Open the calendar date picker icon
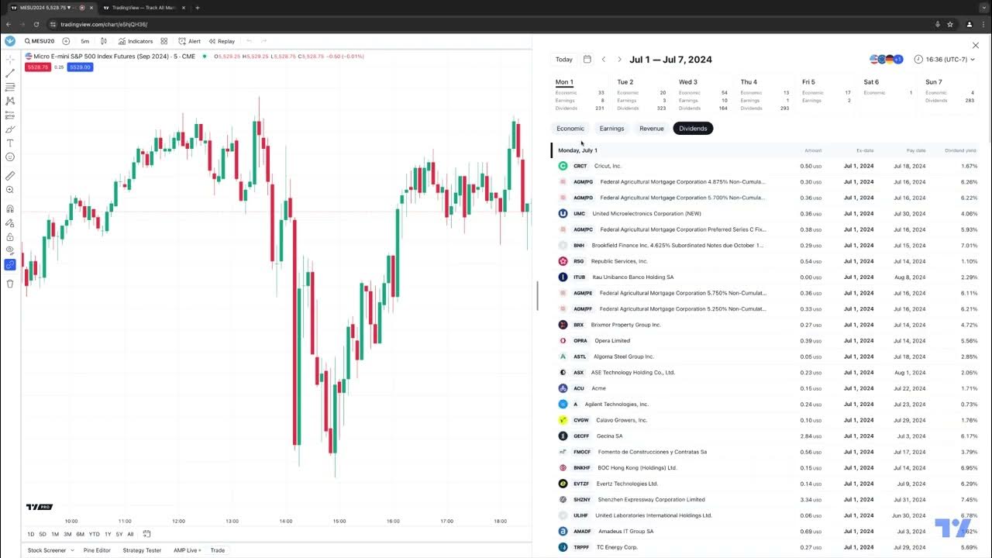The image size is (992, 558). [x=587, y=60]
